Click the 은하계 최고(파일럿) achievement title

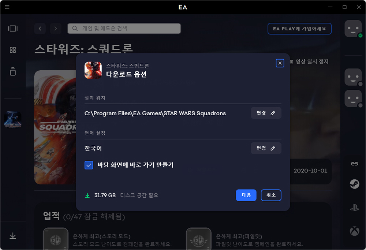pyautogui.click(x=239, y=236)
